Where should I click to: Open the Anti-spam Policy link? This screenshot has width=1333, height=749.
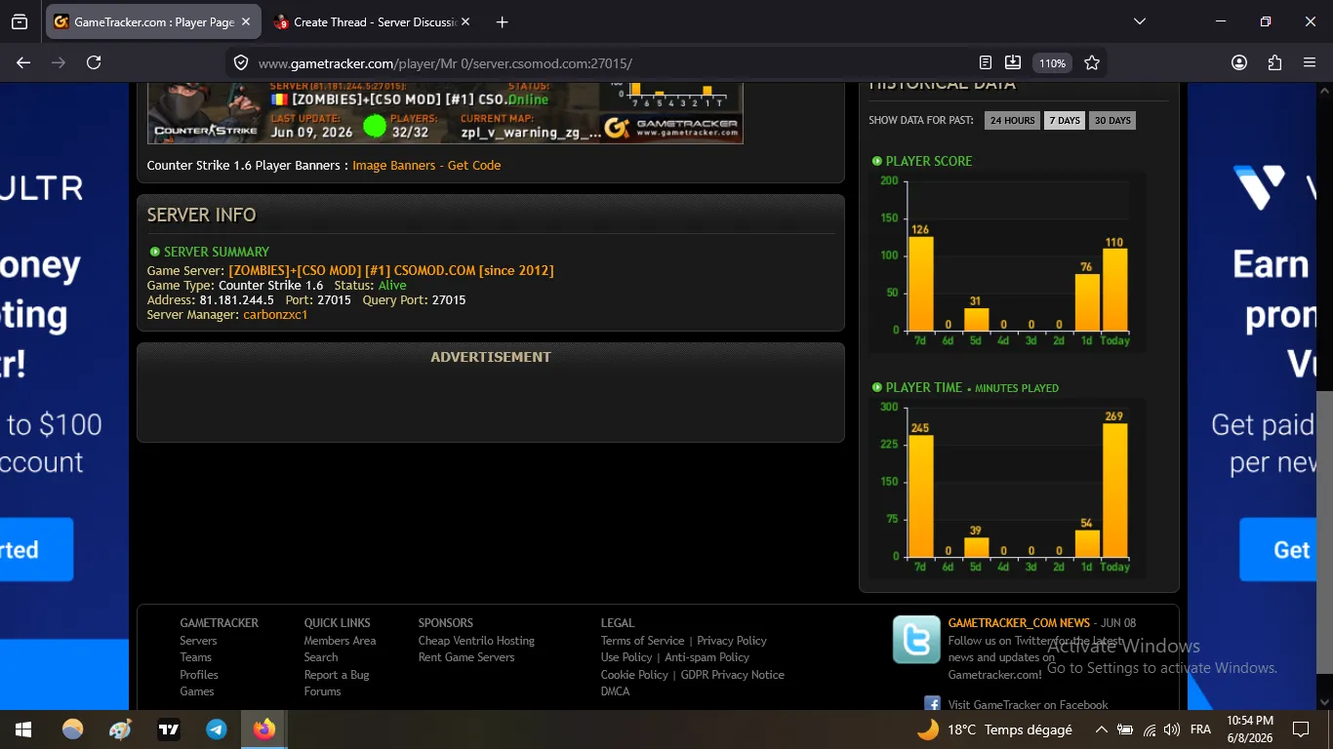click(x=707, y=657)
